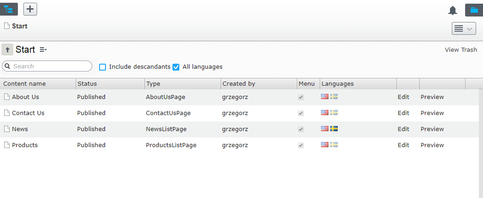The image size is (483, 198).
Task: Enable Include descendants checkbox
Action: (103, 67)
